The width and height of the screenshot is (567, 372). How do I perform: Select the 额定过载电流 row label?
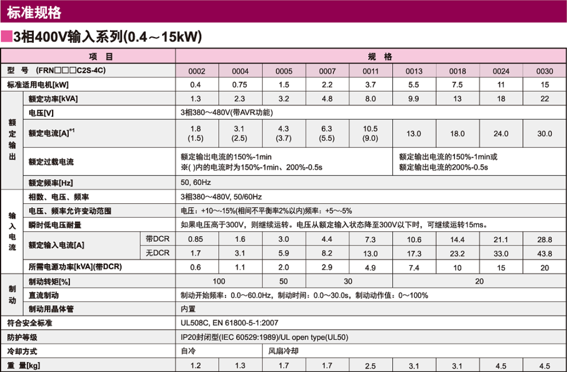51,162
